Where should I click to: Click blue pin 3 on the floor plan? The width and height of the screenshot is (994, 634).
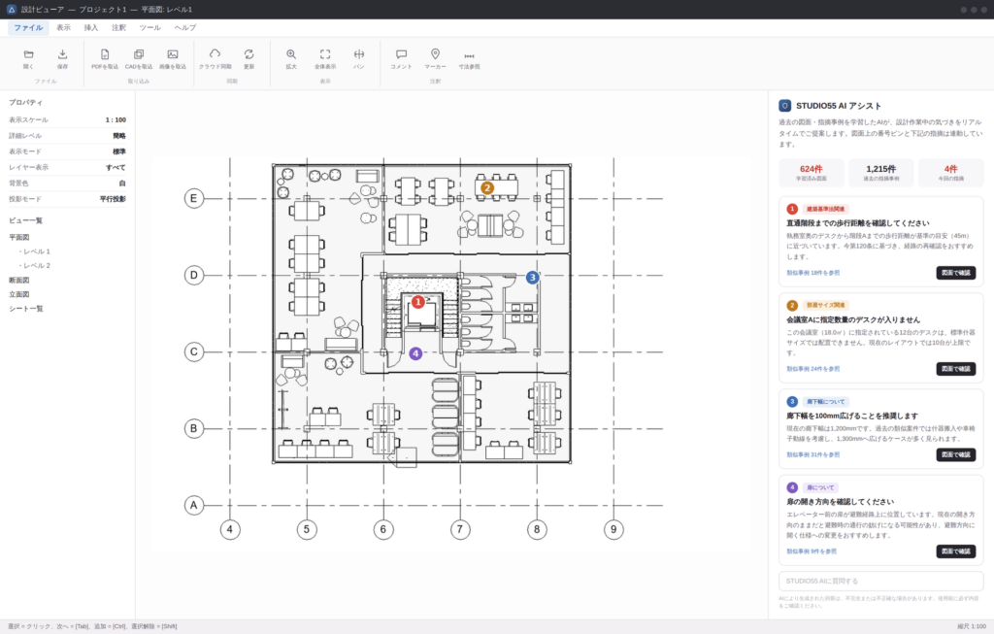click(x=533, y=277)
